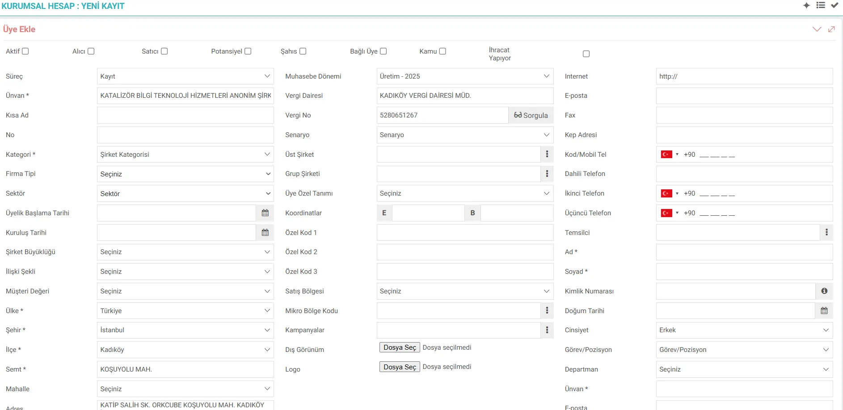Check the İhracat Yapıyor checkbox
This screenshot has height=410, width=843.
click(x=586, y=54)
